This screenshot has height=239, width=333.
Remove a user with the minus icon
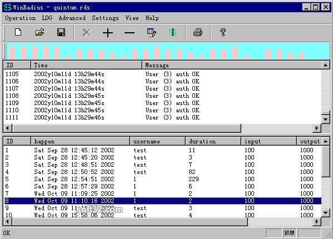pos(130,33)
